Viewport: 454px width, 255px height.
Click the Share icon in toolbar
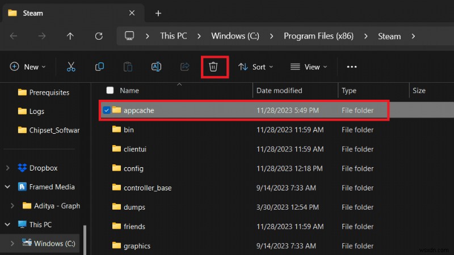coord(185,67)
